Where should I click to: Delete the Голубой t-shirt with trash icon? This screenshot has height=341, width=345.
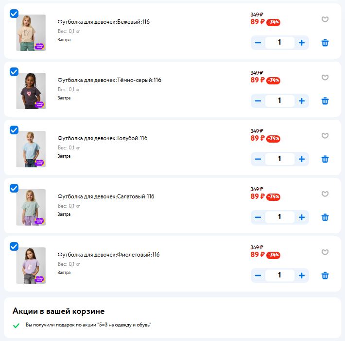(325, 159)
